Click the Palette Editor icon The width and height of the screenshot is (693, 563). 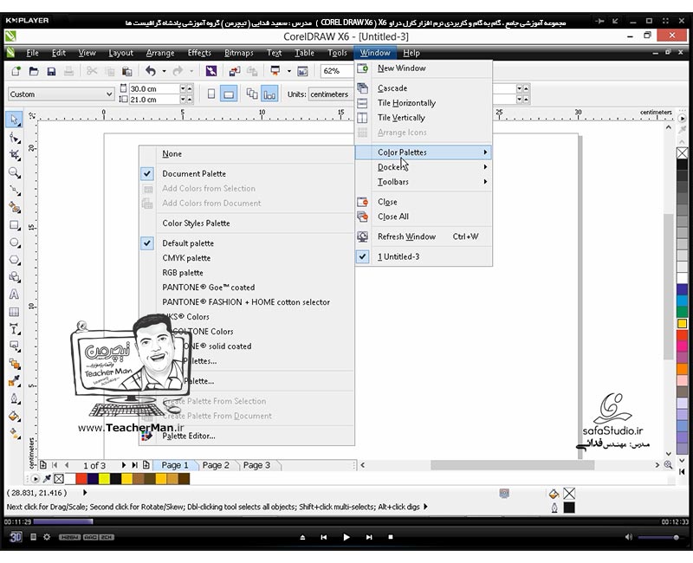[146, 437]
